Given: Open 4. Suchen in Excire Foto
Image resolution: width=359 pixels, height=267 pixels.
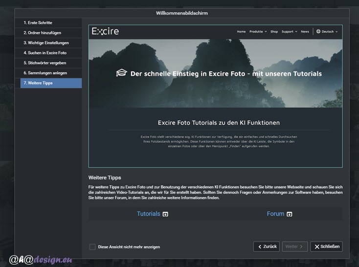Looking at the screenshot, I should (x=48, y=53).
